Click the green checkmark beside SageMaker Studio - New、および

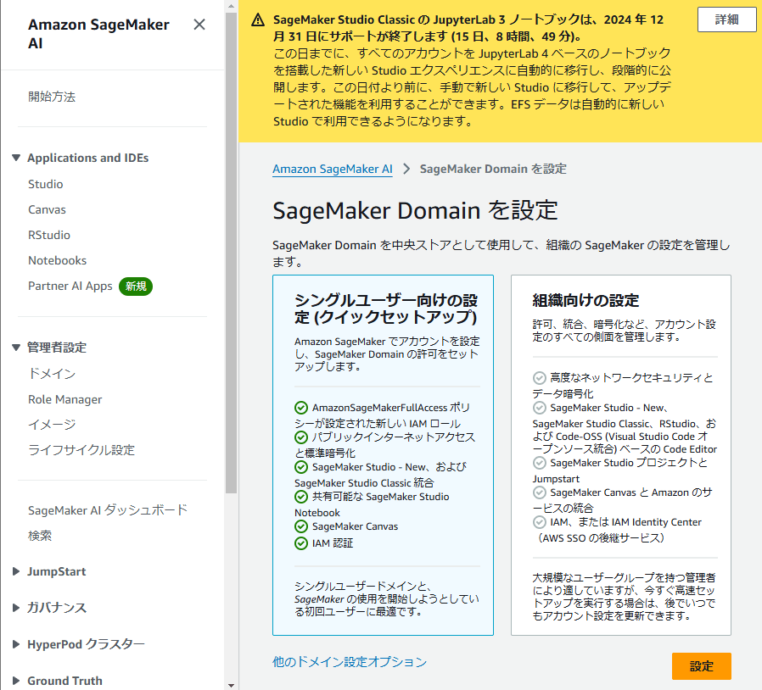point(301,467)
